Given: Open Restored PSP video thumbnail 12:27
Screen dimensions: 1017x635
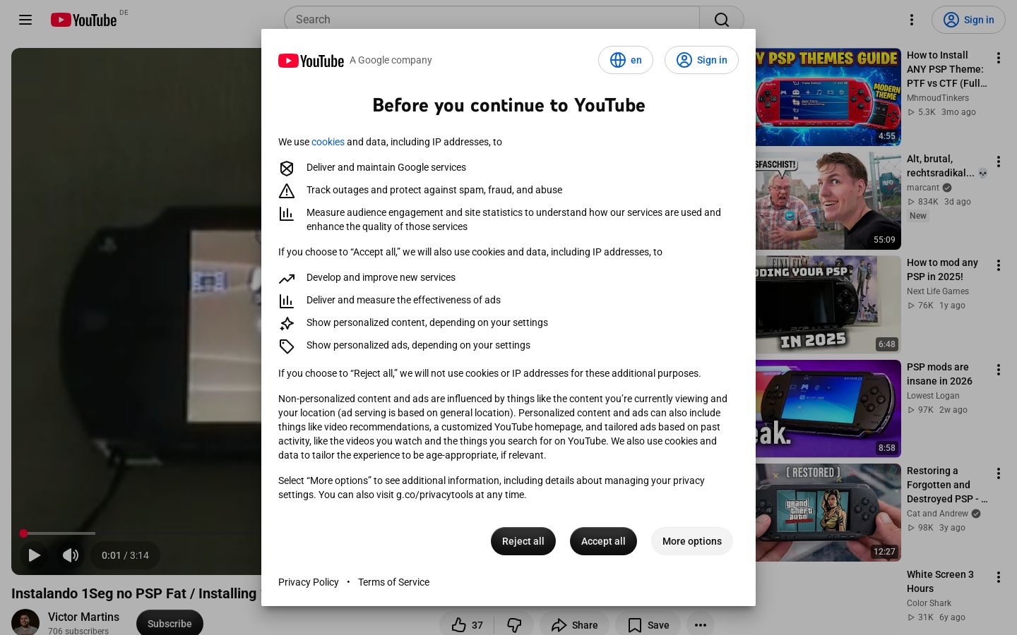Looking at the screenshot, I should pyautogui.click(x=828, y=512).
